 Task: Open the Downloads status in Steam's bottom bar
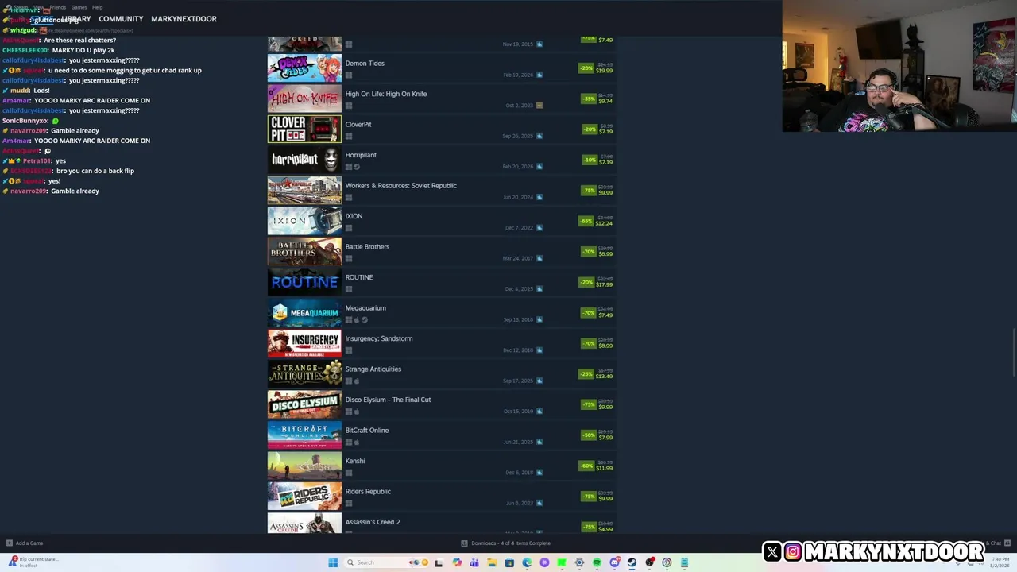(505, 543)
